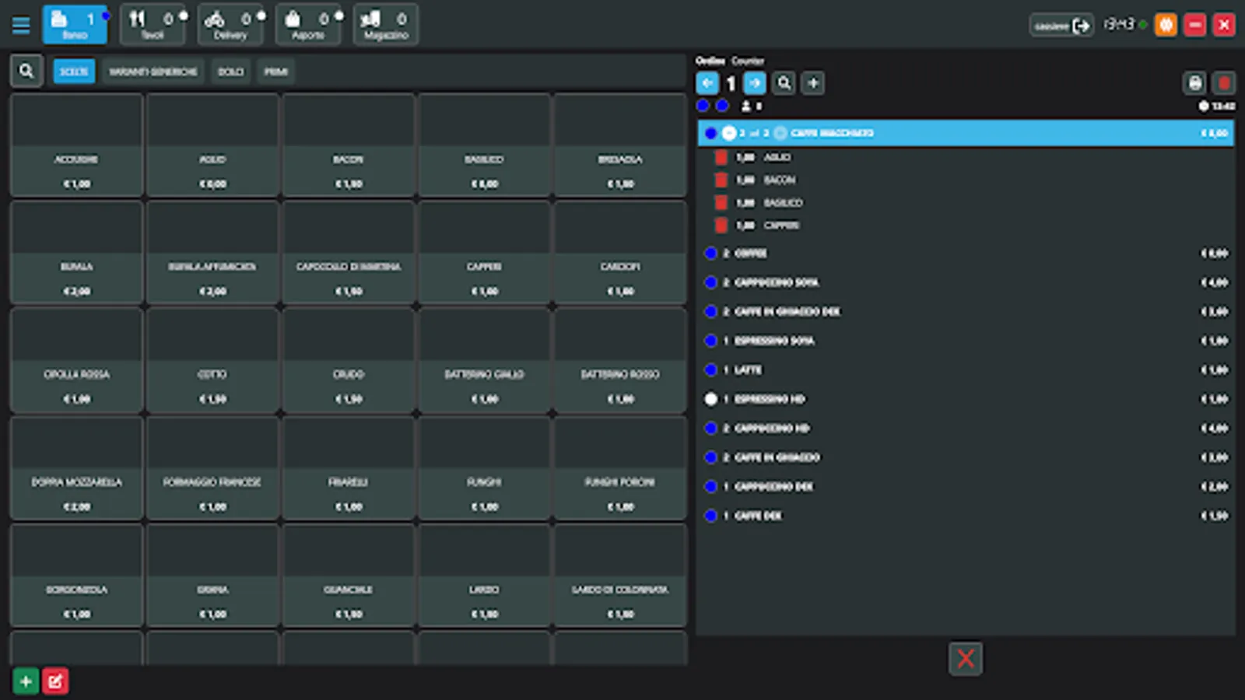Go to the previous order with left arrow

coord(707,83)
